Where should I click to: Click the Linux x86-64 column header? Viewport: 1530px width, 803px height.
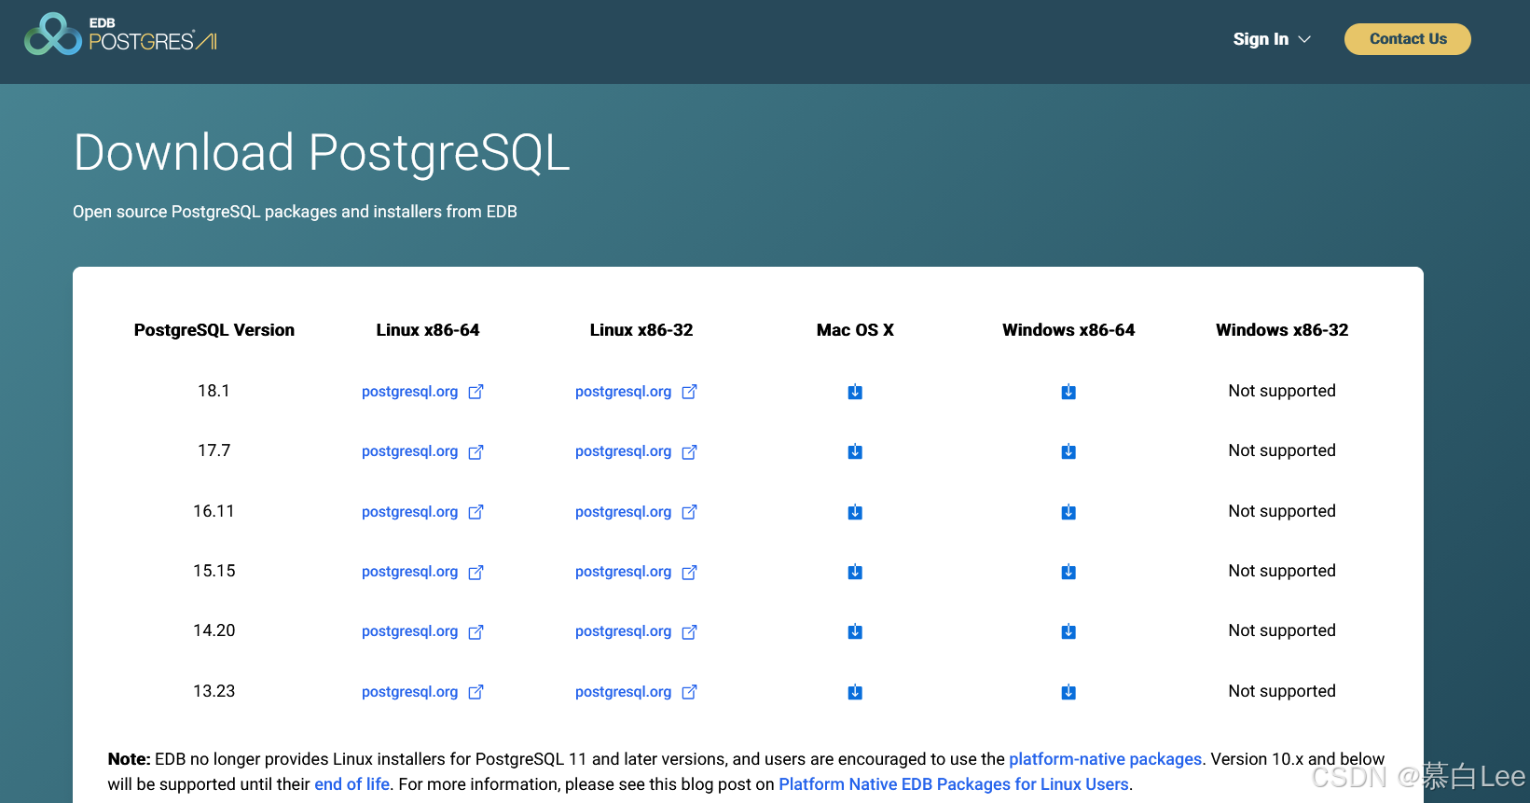(x=428, y=330)
